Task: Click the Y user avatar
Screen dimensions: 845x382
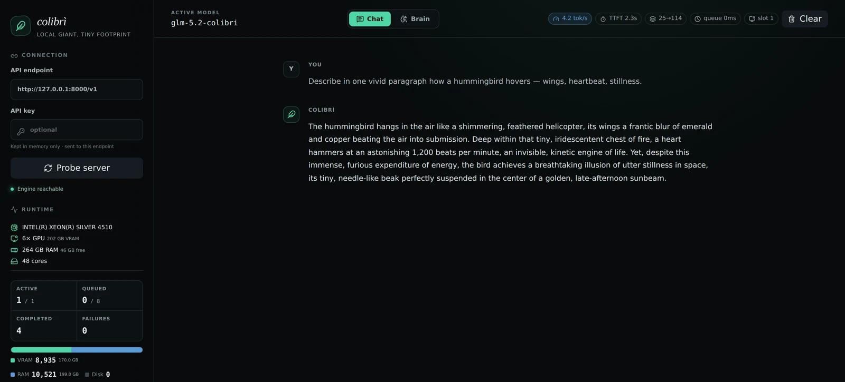Action: [291, 69]
